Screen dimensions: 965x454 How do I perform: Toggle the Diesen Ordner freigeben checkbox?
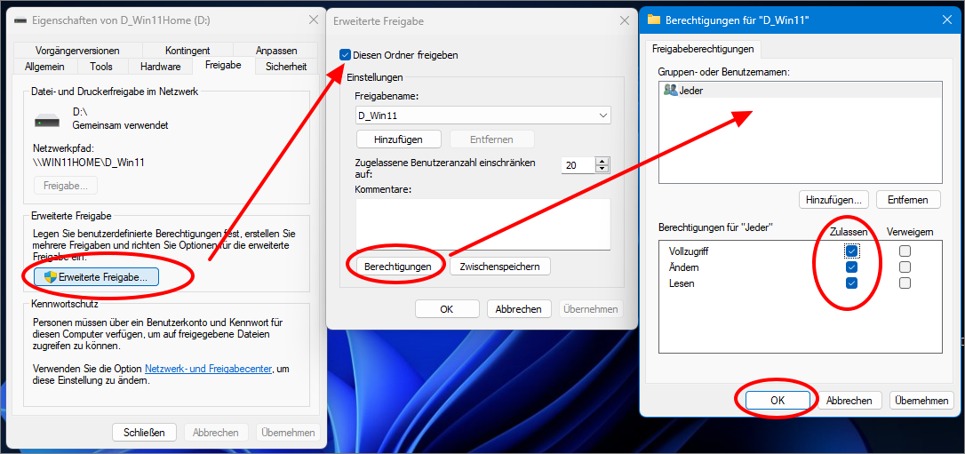[345, 55]
